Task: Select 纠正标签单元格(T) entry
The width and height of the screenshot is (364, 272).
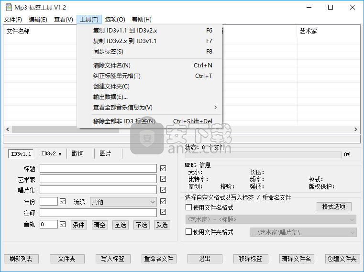Action: click(150, 76)
